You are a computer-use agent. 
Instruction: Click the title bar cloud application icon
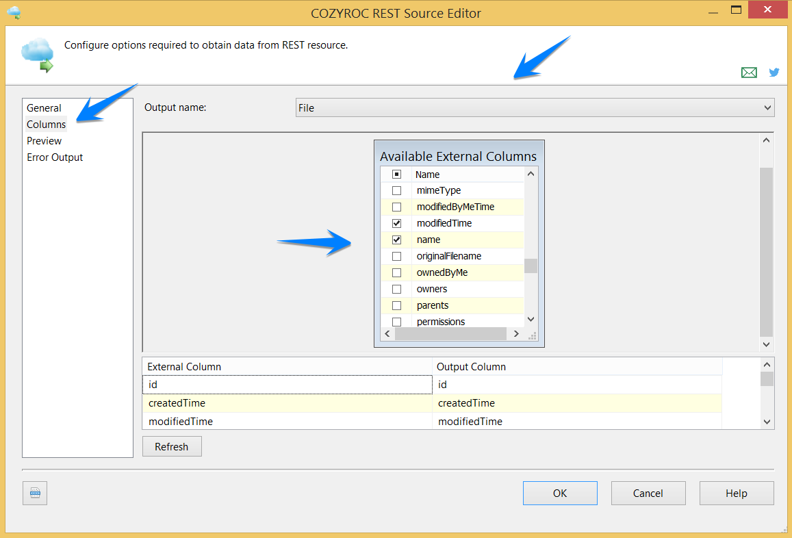[x=14, y=12]
